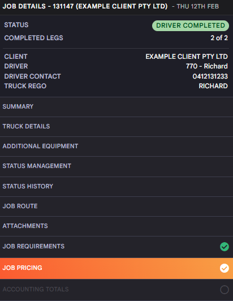Open the Status Management section

point(116,166)
